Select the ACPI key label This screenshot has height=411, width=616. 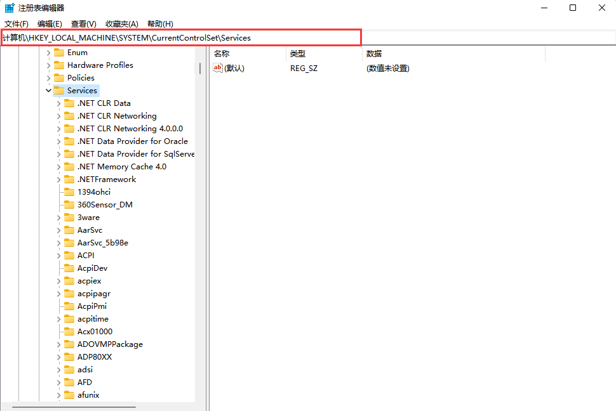point(86,256)
